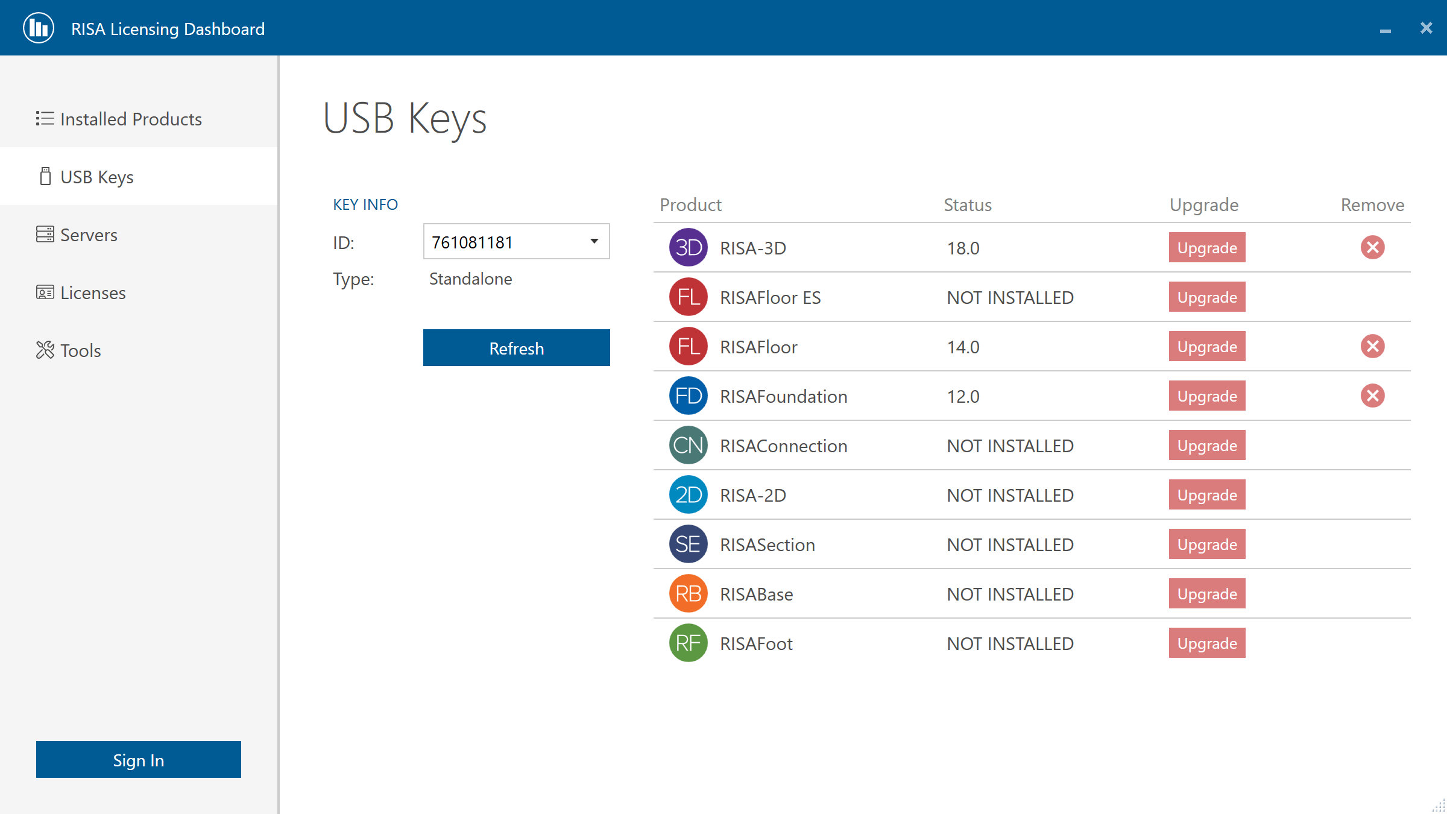
Task: Expand the ID selector showing 761081181
Action: [594, 241]
